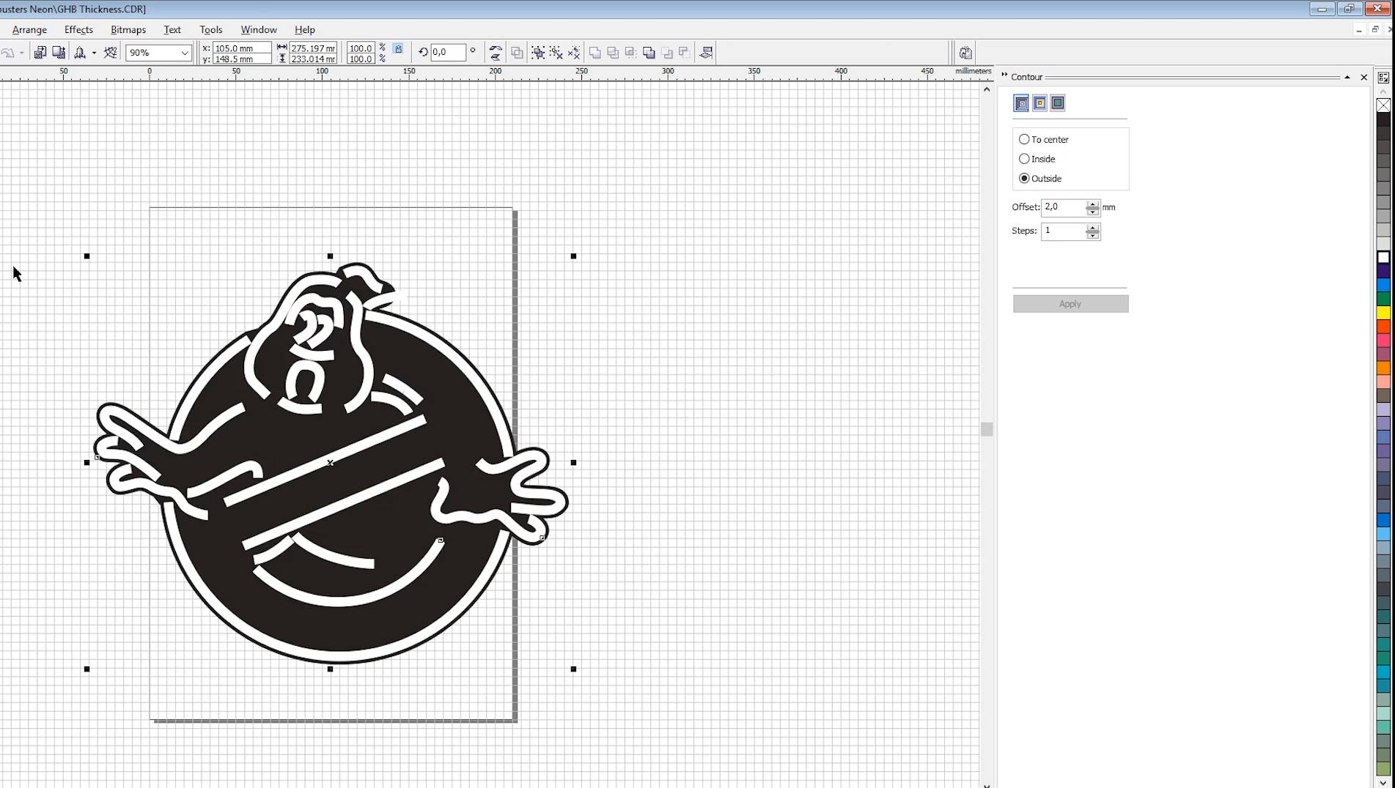This screenshot has width=1395, height=788.
Task: Click the vertical scrollbar thumb of canvas
Action: [987, 429]
